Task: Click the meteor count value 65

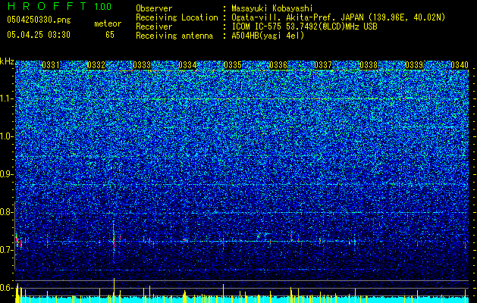Action: click(x=110, y=35)
